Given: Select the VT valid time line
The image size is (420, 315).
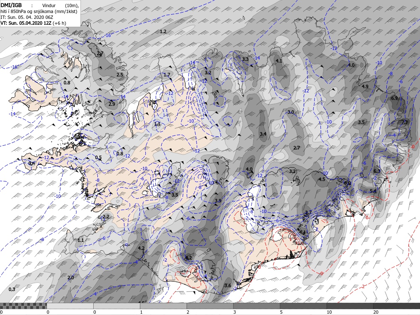Looking at the screenshot, I should point(33,23).
